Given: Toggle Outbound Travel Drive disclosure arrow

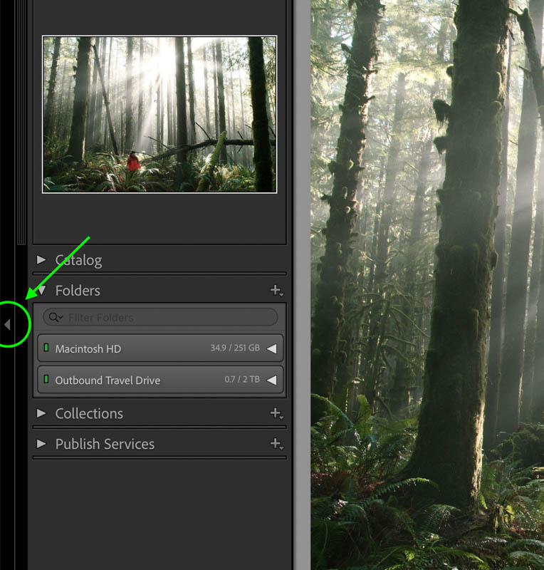Looking at the screenshot, I should 272,380.
